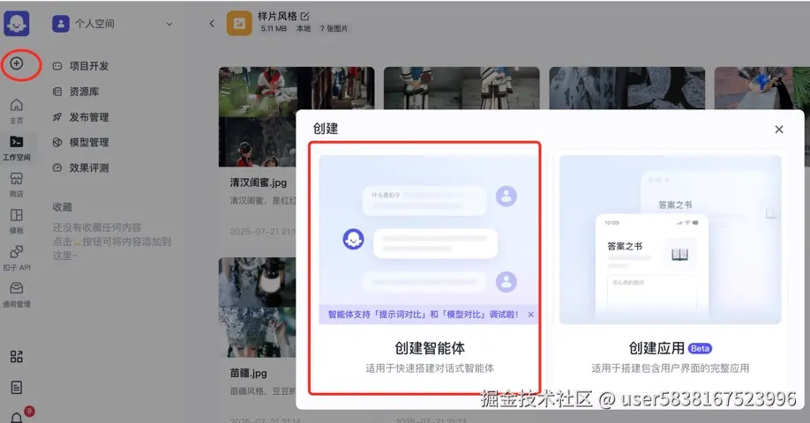Screen dimensions: 810x423
Task: Open the 商店 store sidebar item
Action: pyautogui.click(x=17, y=185)
